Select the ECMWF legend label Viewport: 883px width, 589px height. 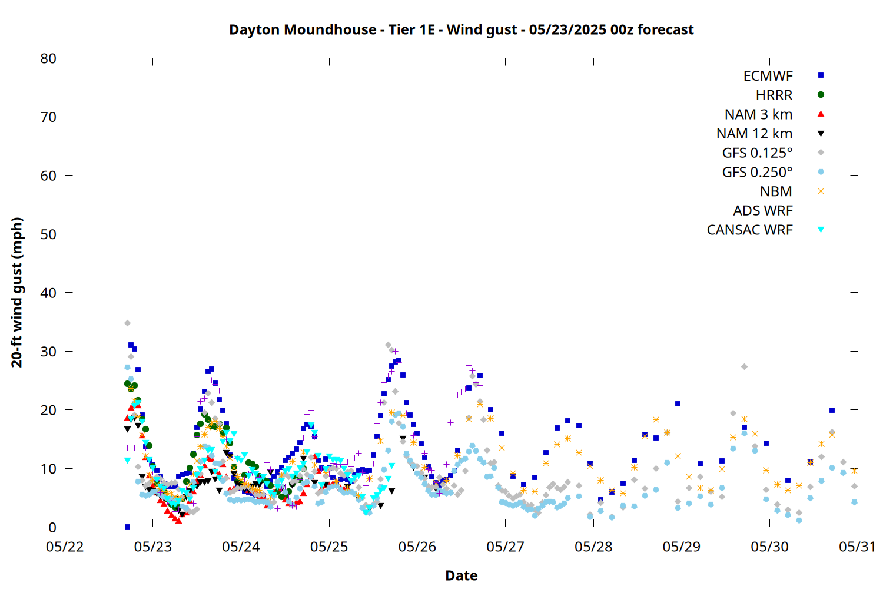click(x=768, y=76)
